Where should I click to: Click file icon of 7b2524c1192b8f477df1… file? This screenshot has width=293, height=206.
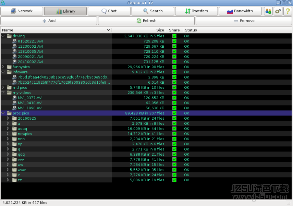pyautogui.click(x=14, y=82)
